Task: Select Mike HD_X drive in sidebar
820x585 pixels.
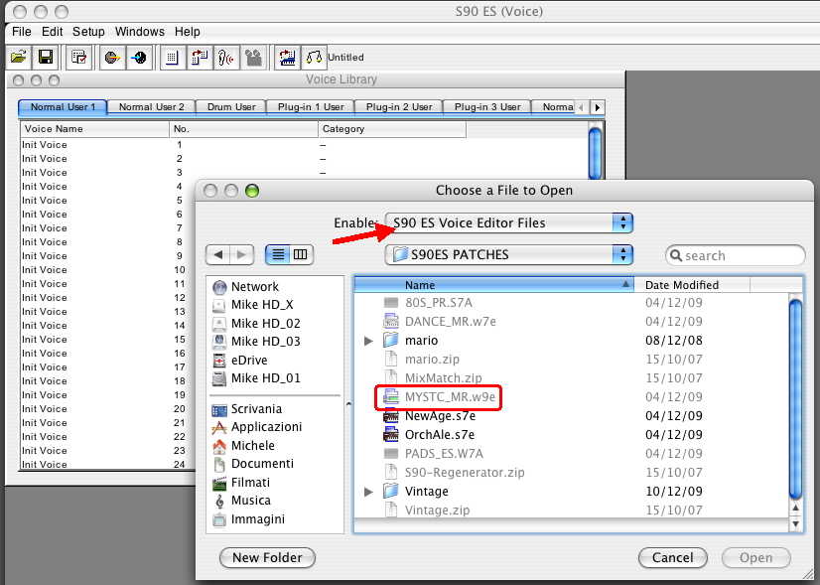Action: (x=253, y=305)
